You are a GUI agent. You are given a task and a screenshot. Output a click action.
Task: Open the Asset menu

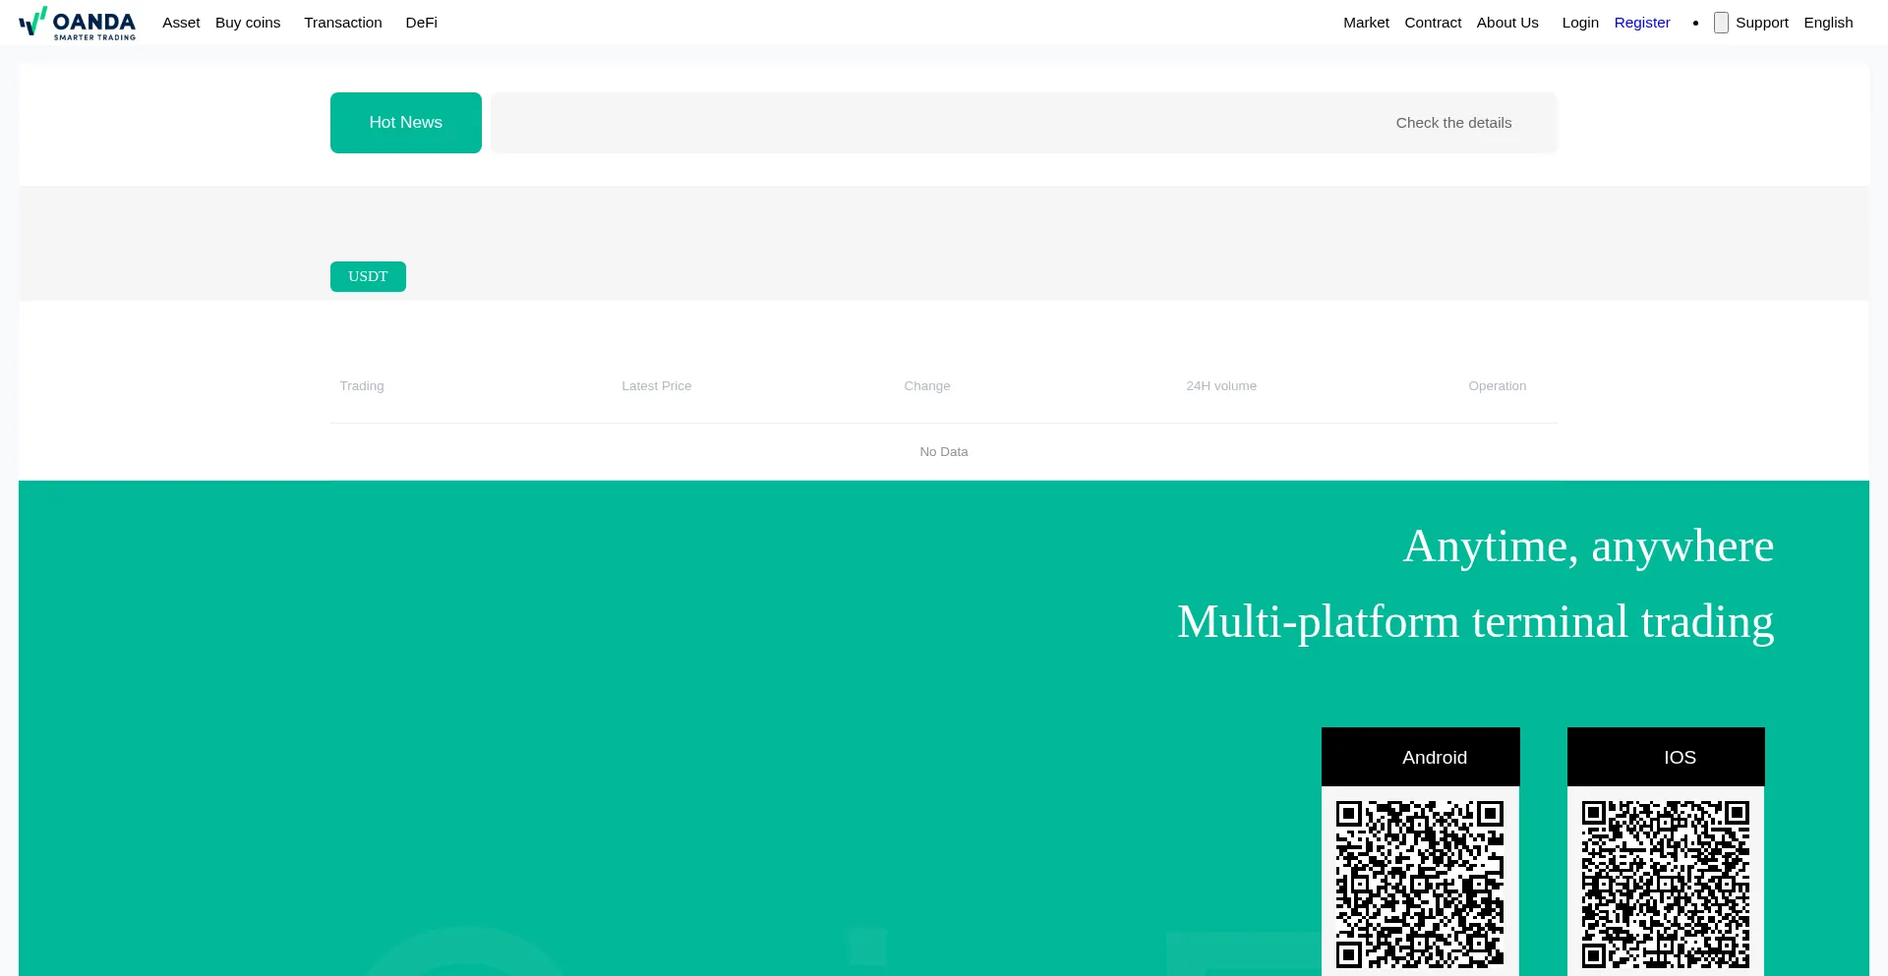(181, 23)
